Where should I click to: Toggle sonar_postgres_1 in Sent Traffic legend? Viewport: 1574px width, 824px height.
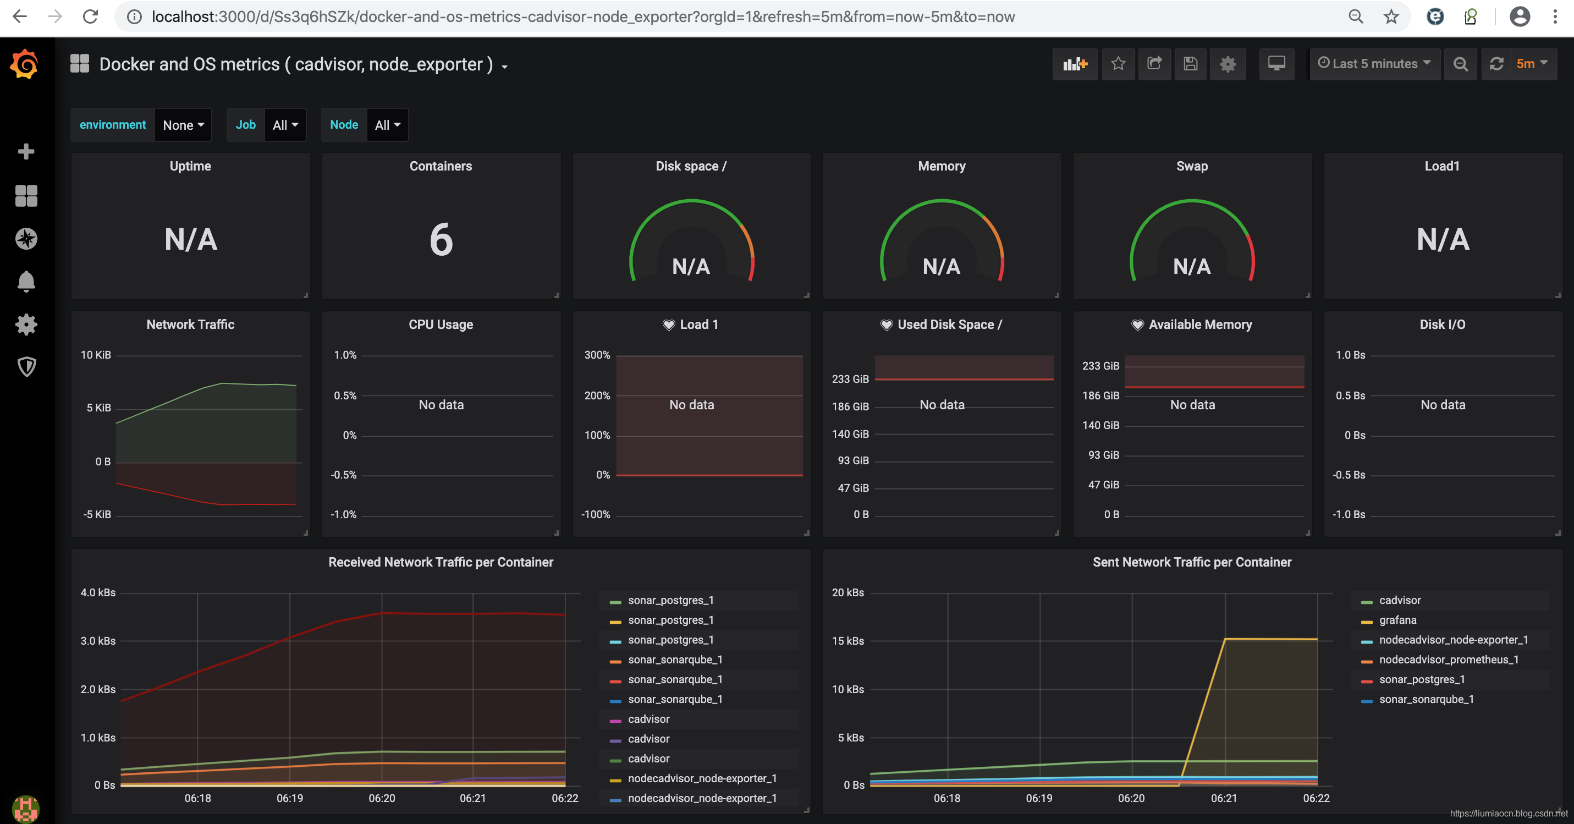coord(1422,680)
